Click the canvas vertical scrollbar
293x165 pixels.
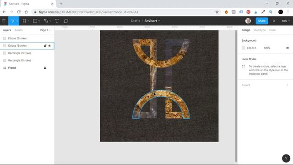tap(236, 96)
